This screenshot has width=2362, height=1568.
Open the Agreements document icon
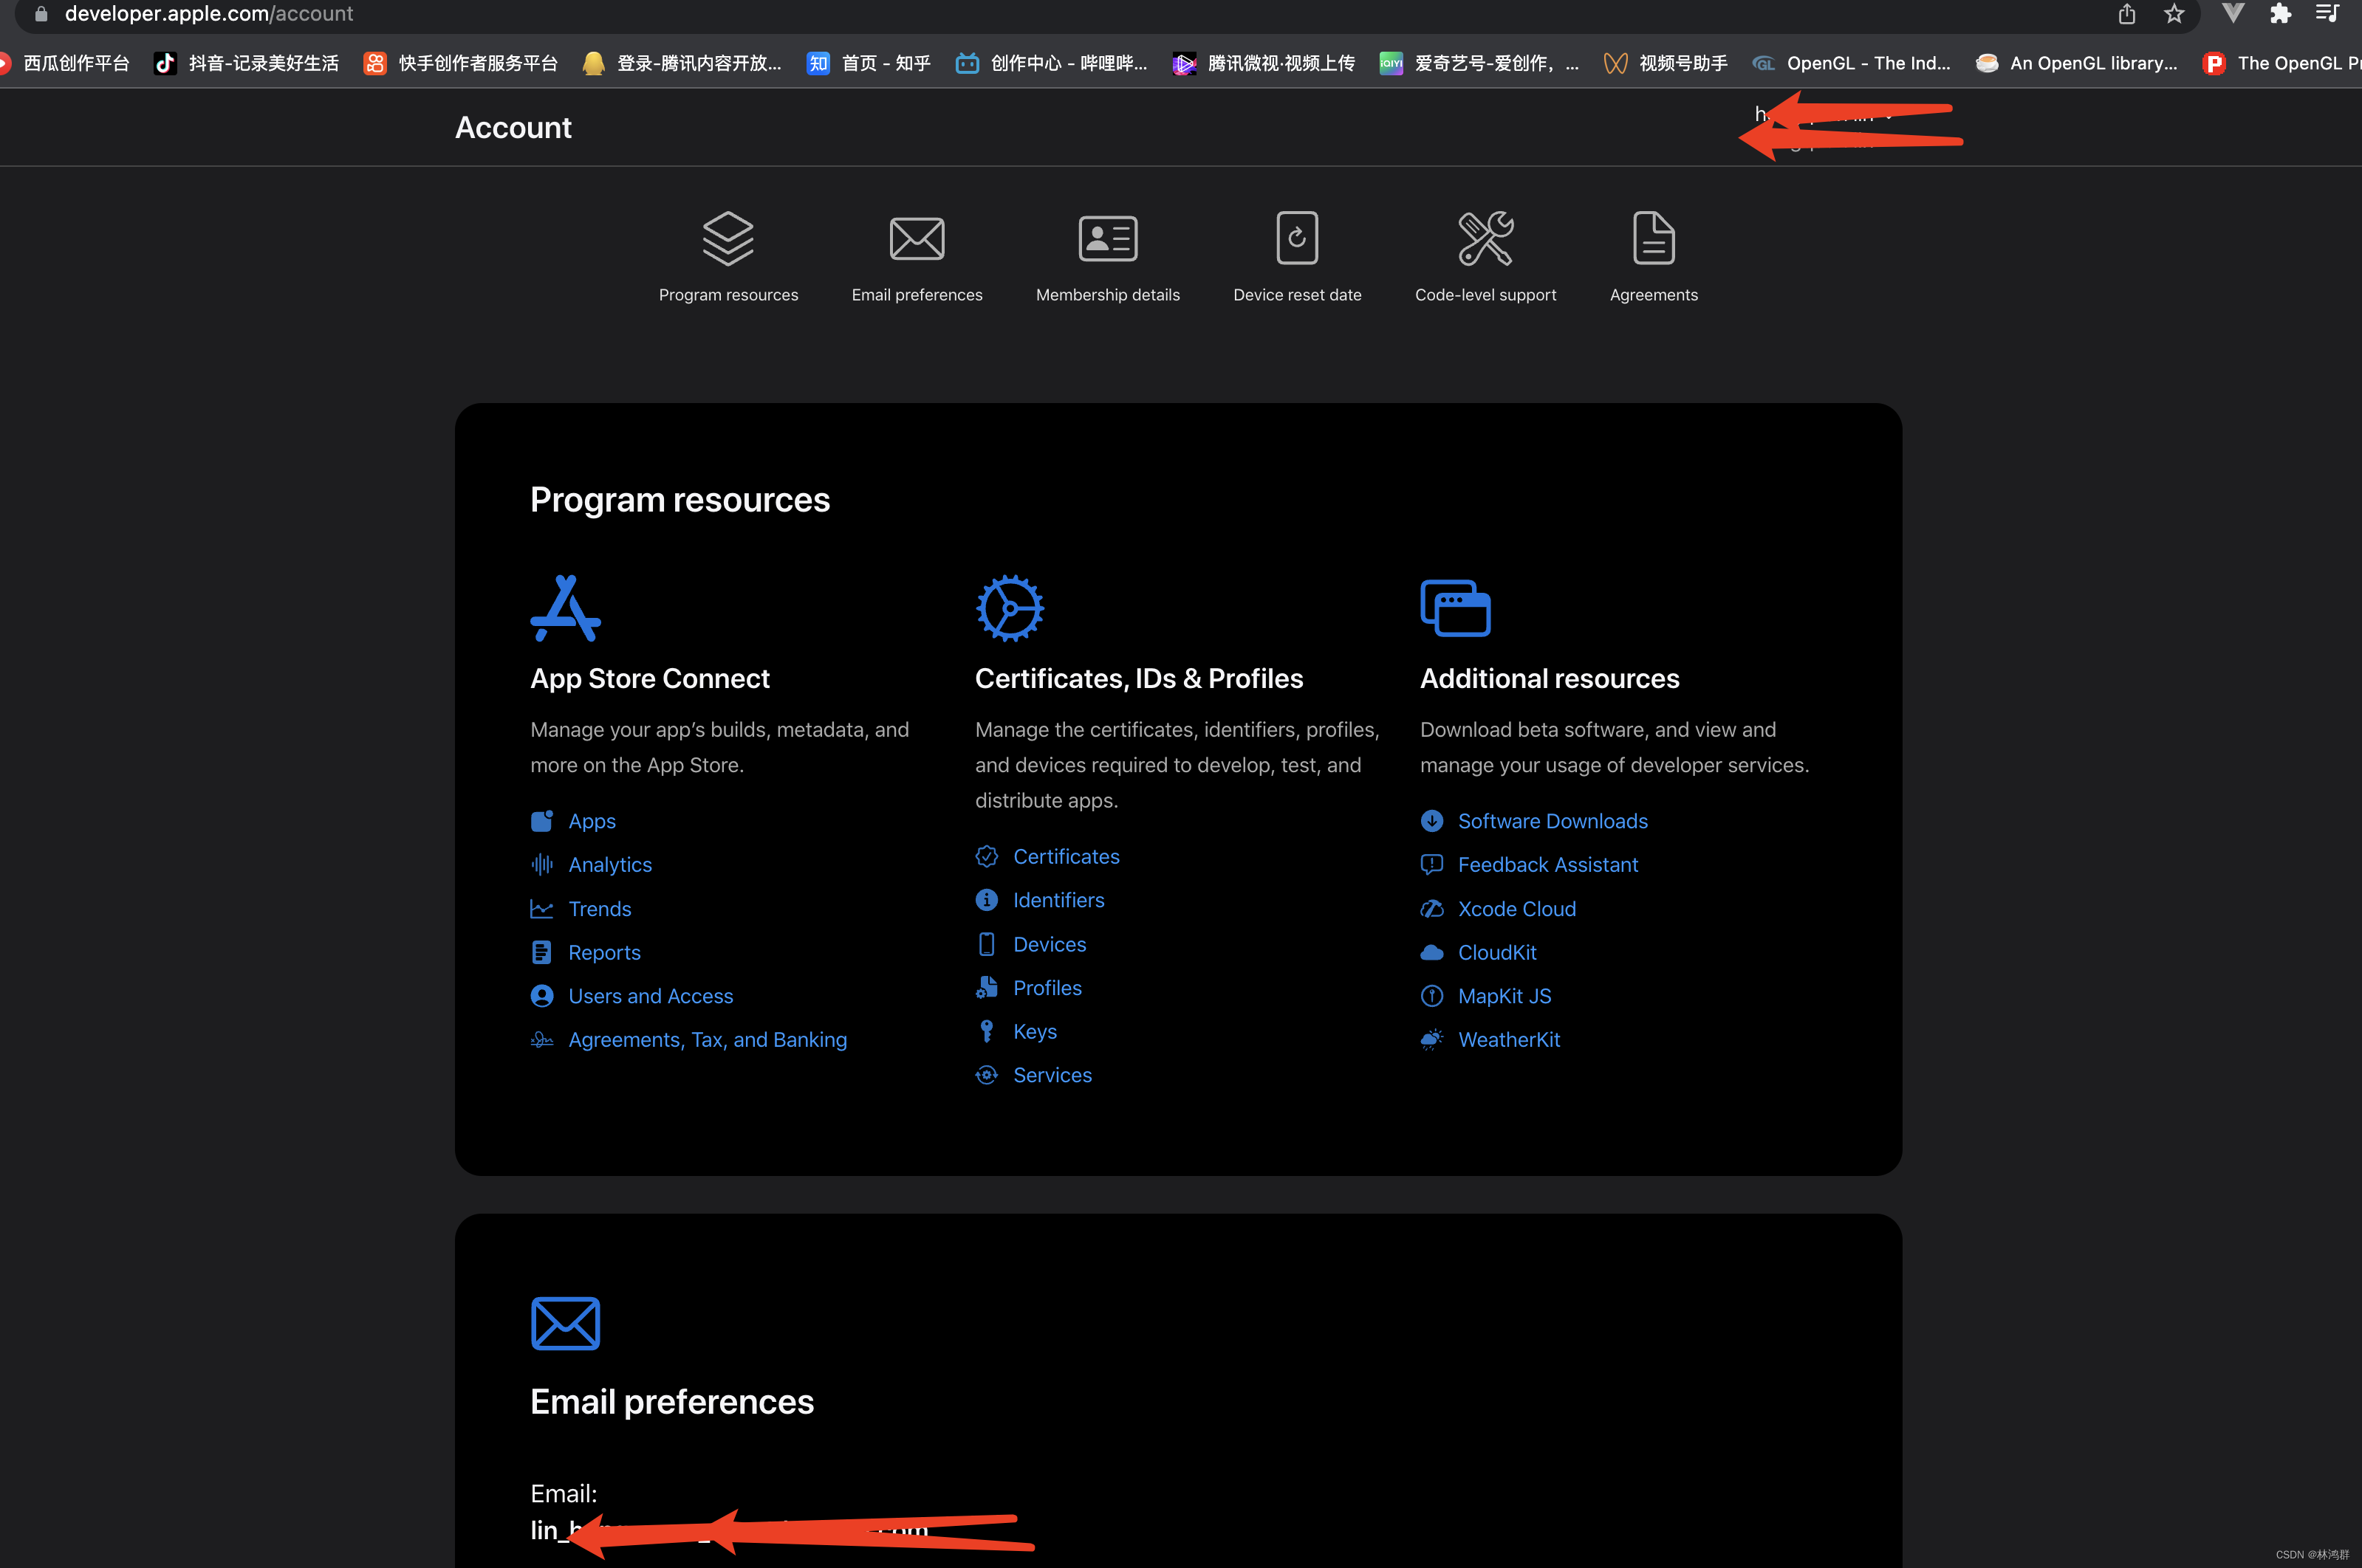(1653, 239)
